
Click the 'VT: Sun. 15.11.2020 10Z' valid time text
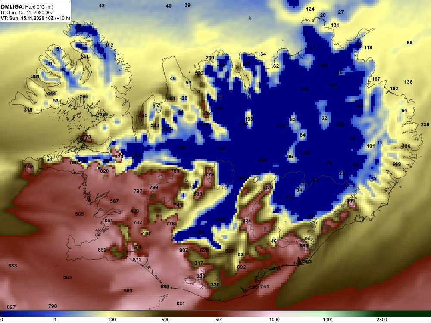point(28,19)
